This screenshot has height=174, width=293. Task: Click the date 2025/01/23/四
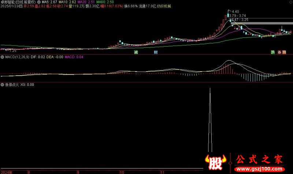pos(11,6)
